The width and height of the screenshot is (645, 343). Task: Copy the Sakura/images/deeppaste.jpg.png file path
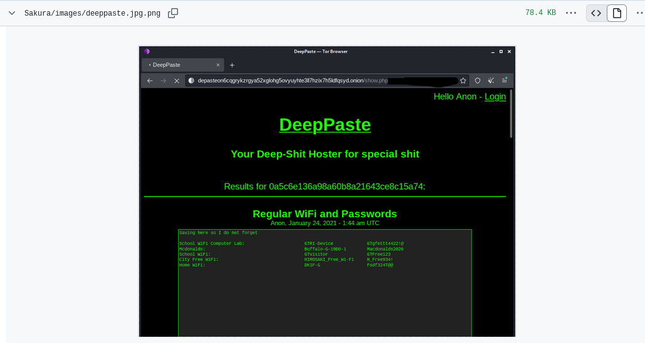click(173, 13)
